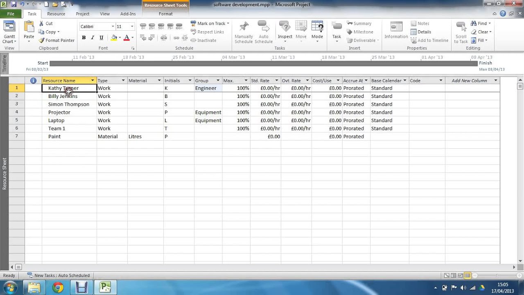Toggle Inactivate for the task
This screenshot has width=524, height=295.
203,40
